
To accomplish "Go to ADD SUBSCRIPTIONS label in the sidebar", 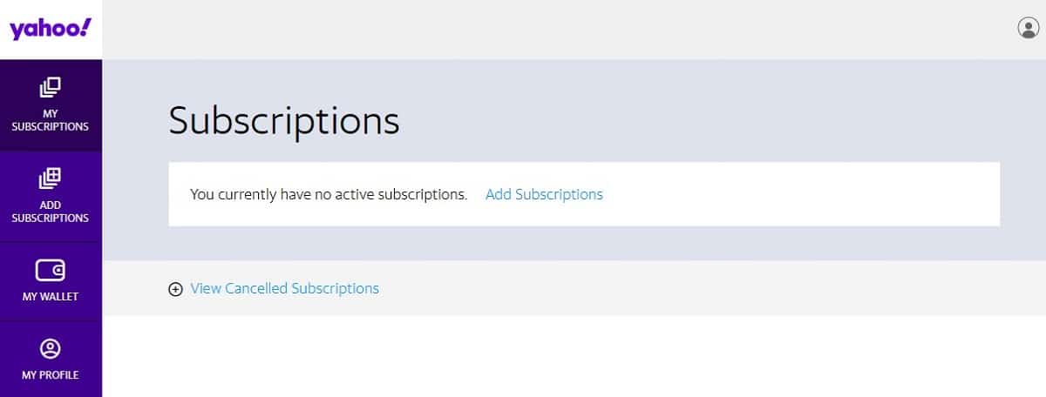I will point(51,212).
